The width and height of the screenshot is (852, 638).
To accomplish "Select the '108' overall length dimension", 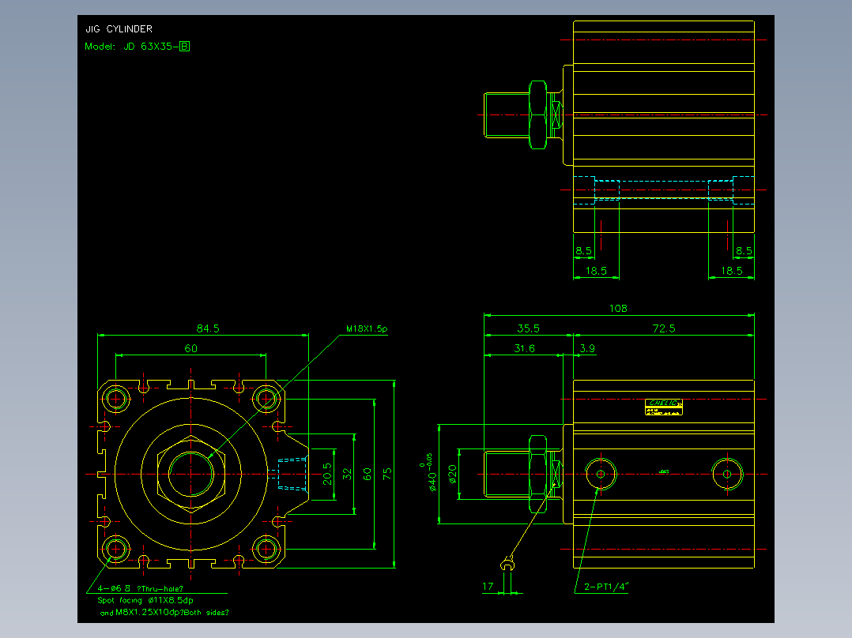I will coord(618,309).
